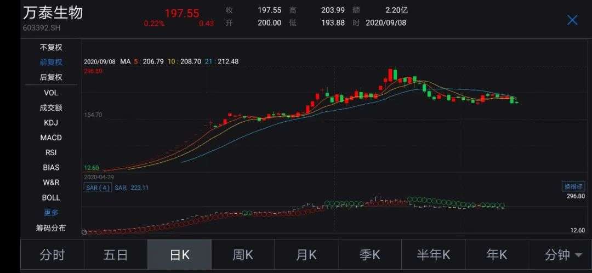This screenshot has width=592, height=273.
Task: Switch to the 周K weekly tab
Action: 243,255
